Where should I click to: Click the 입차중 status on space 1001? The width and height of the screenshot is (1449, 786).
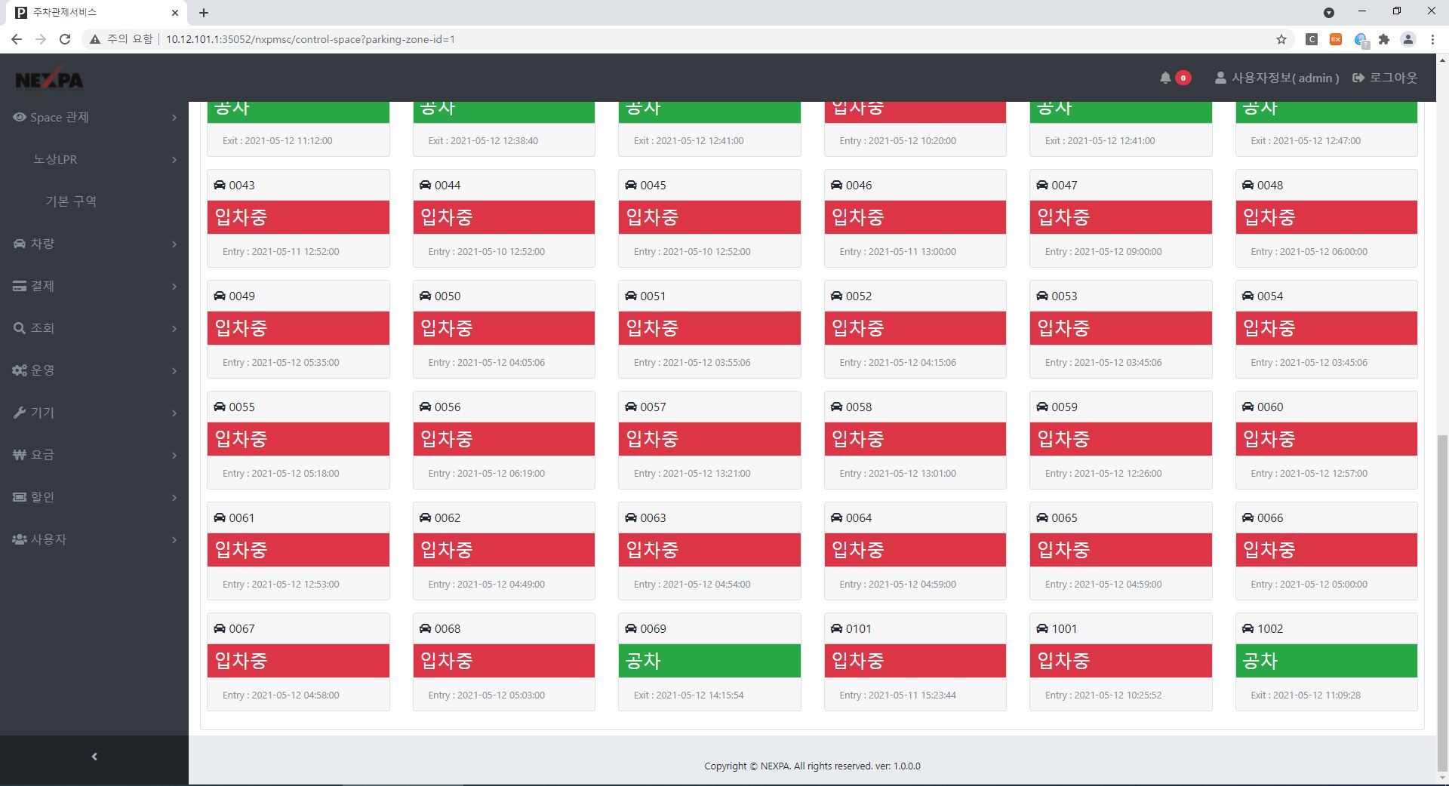click(1063, 661)
